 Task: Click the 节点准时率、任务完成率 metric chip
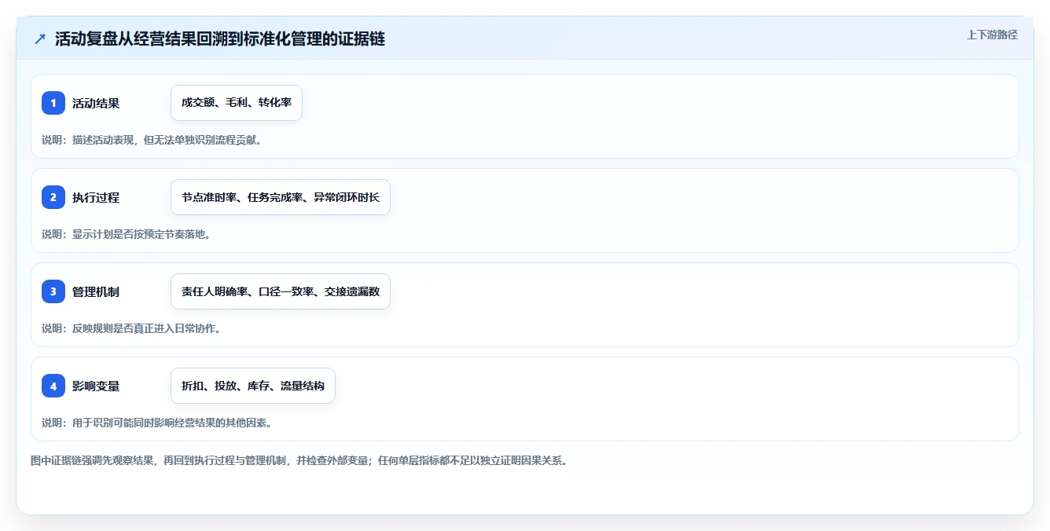click(x=281, y=197)
